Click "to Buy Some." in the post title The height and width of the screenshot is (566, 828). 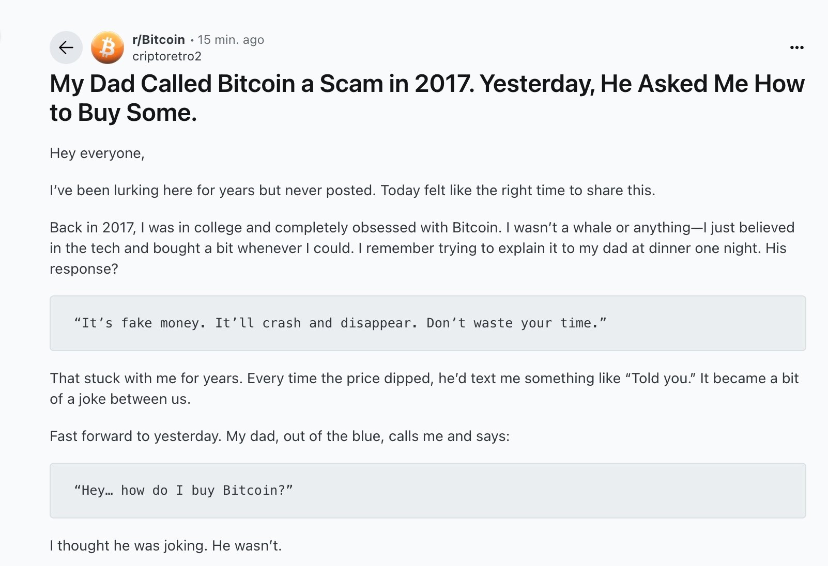[x=123, y=113]
